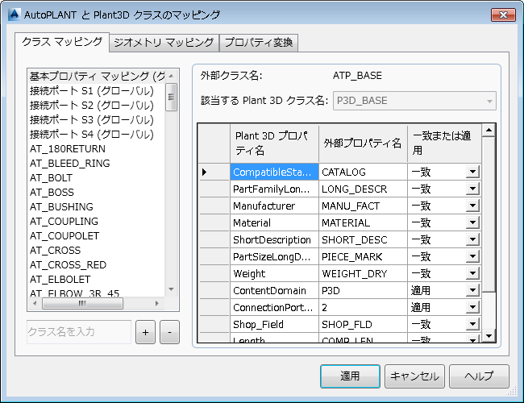Open ヘルプ button
This screenshot has width=524, height=403.
479,376
